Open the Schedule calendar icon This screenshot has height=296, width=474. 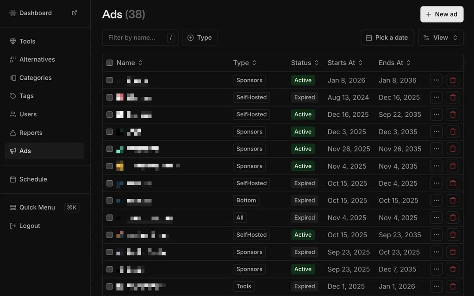13,179
